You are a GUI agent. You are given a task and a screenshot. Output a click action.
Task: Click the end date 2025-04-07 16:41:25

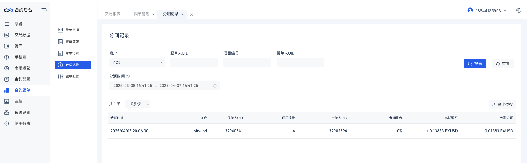(179, 86)
